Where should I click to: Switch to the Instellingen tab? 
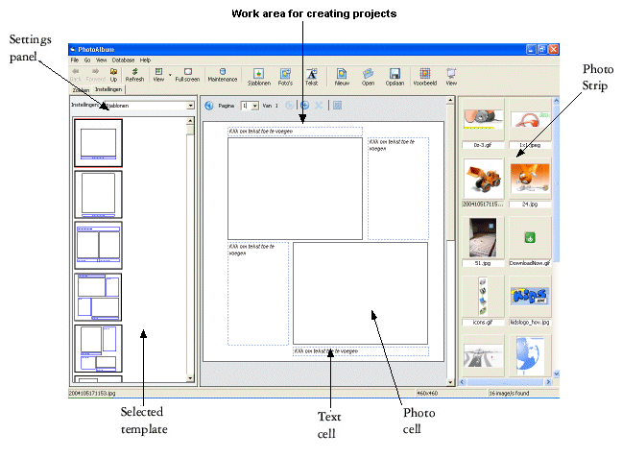pos(108,88)
